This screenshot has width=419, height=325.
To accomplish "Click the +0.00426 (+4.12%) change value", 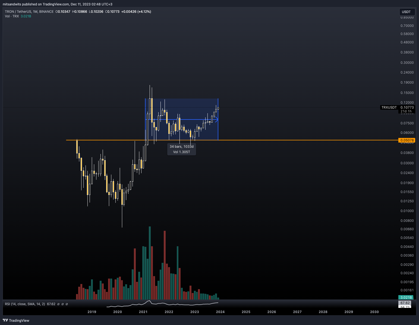I will 136,12.
